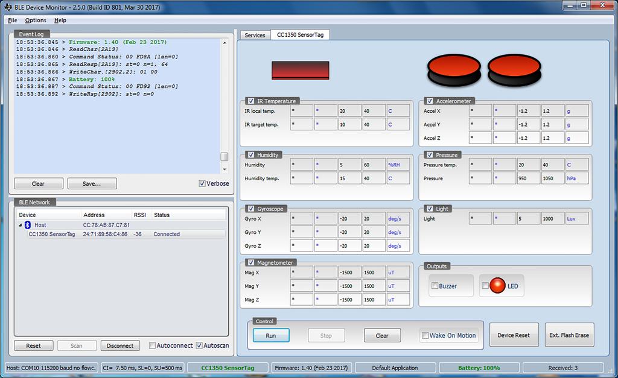The height and width of the screenshot is (378, 618).
Task: Click the Address column header
Action: click(x=106, y=215)
